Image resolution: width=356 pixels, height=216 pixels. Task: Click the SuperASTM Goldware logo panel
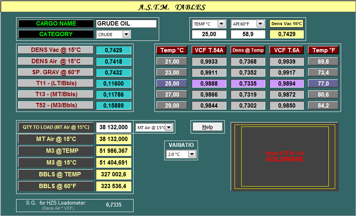(x=284, y=156)
